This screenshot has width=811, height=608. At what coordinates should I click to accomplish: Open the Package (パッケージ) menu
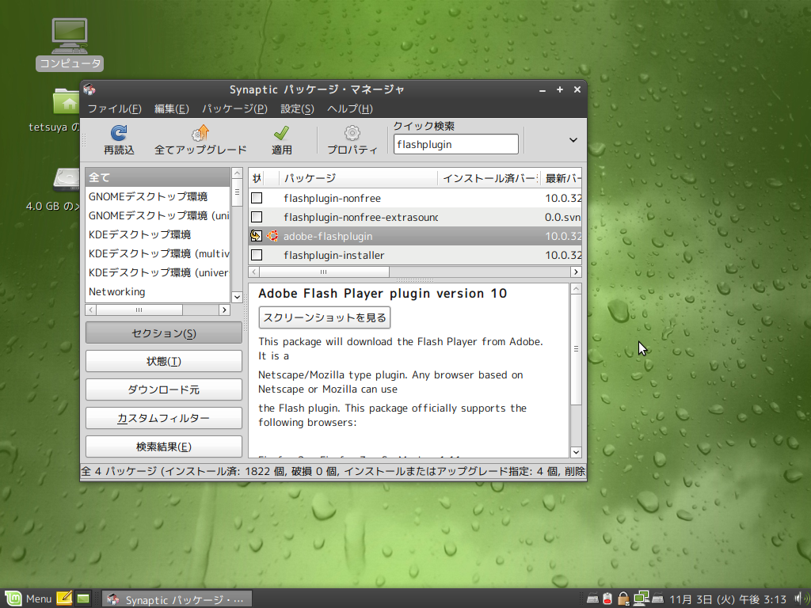click(234, 108)
